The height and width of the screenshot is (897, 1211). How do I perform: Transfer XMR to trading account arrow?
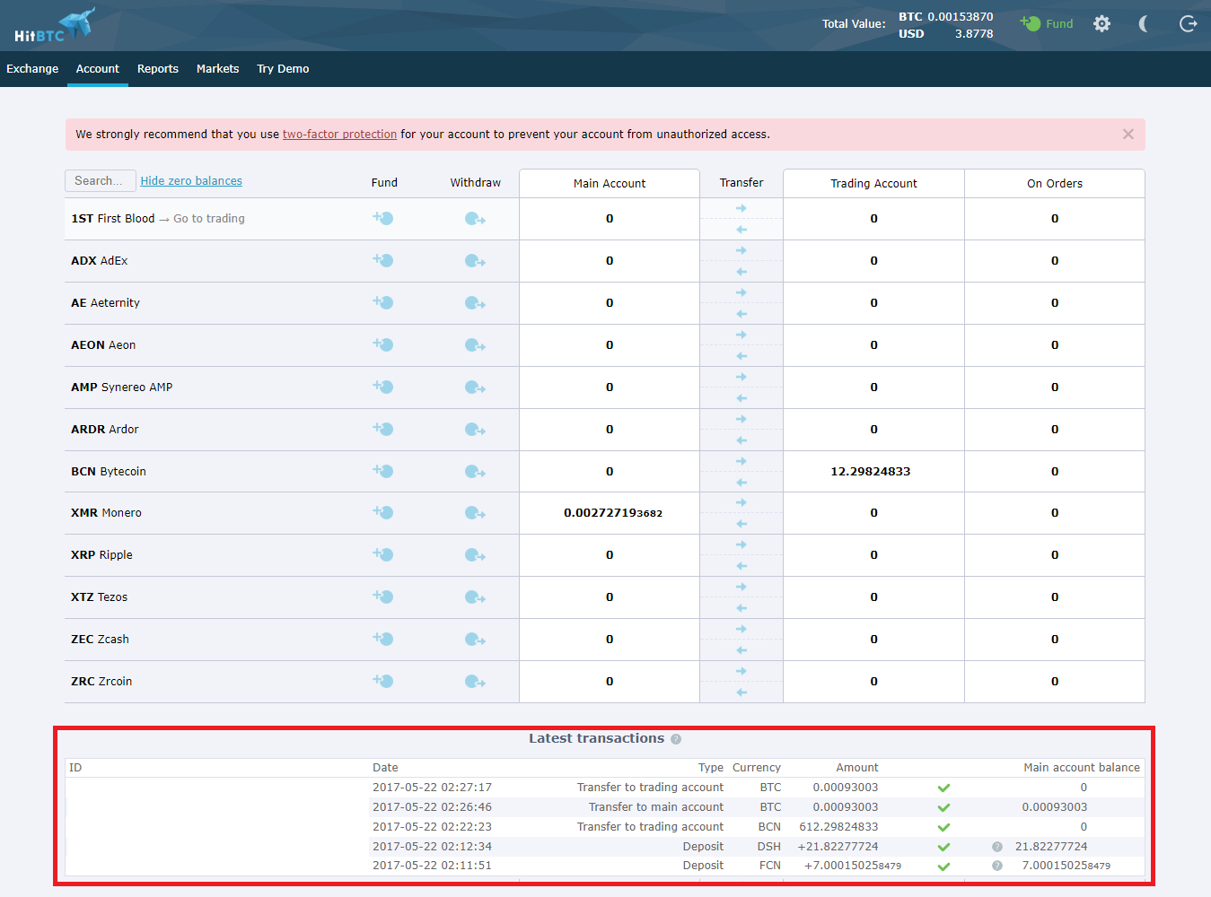[x=742, y=502]
